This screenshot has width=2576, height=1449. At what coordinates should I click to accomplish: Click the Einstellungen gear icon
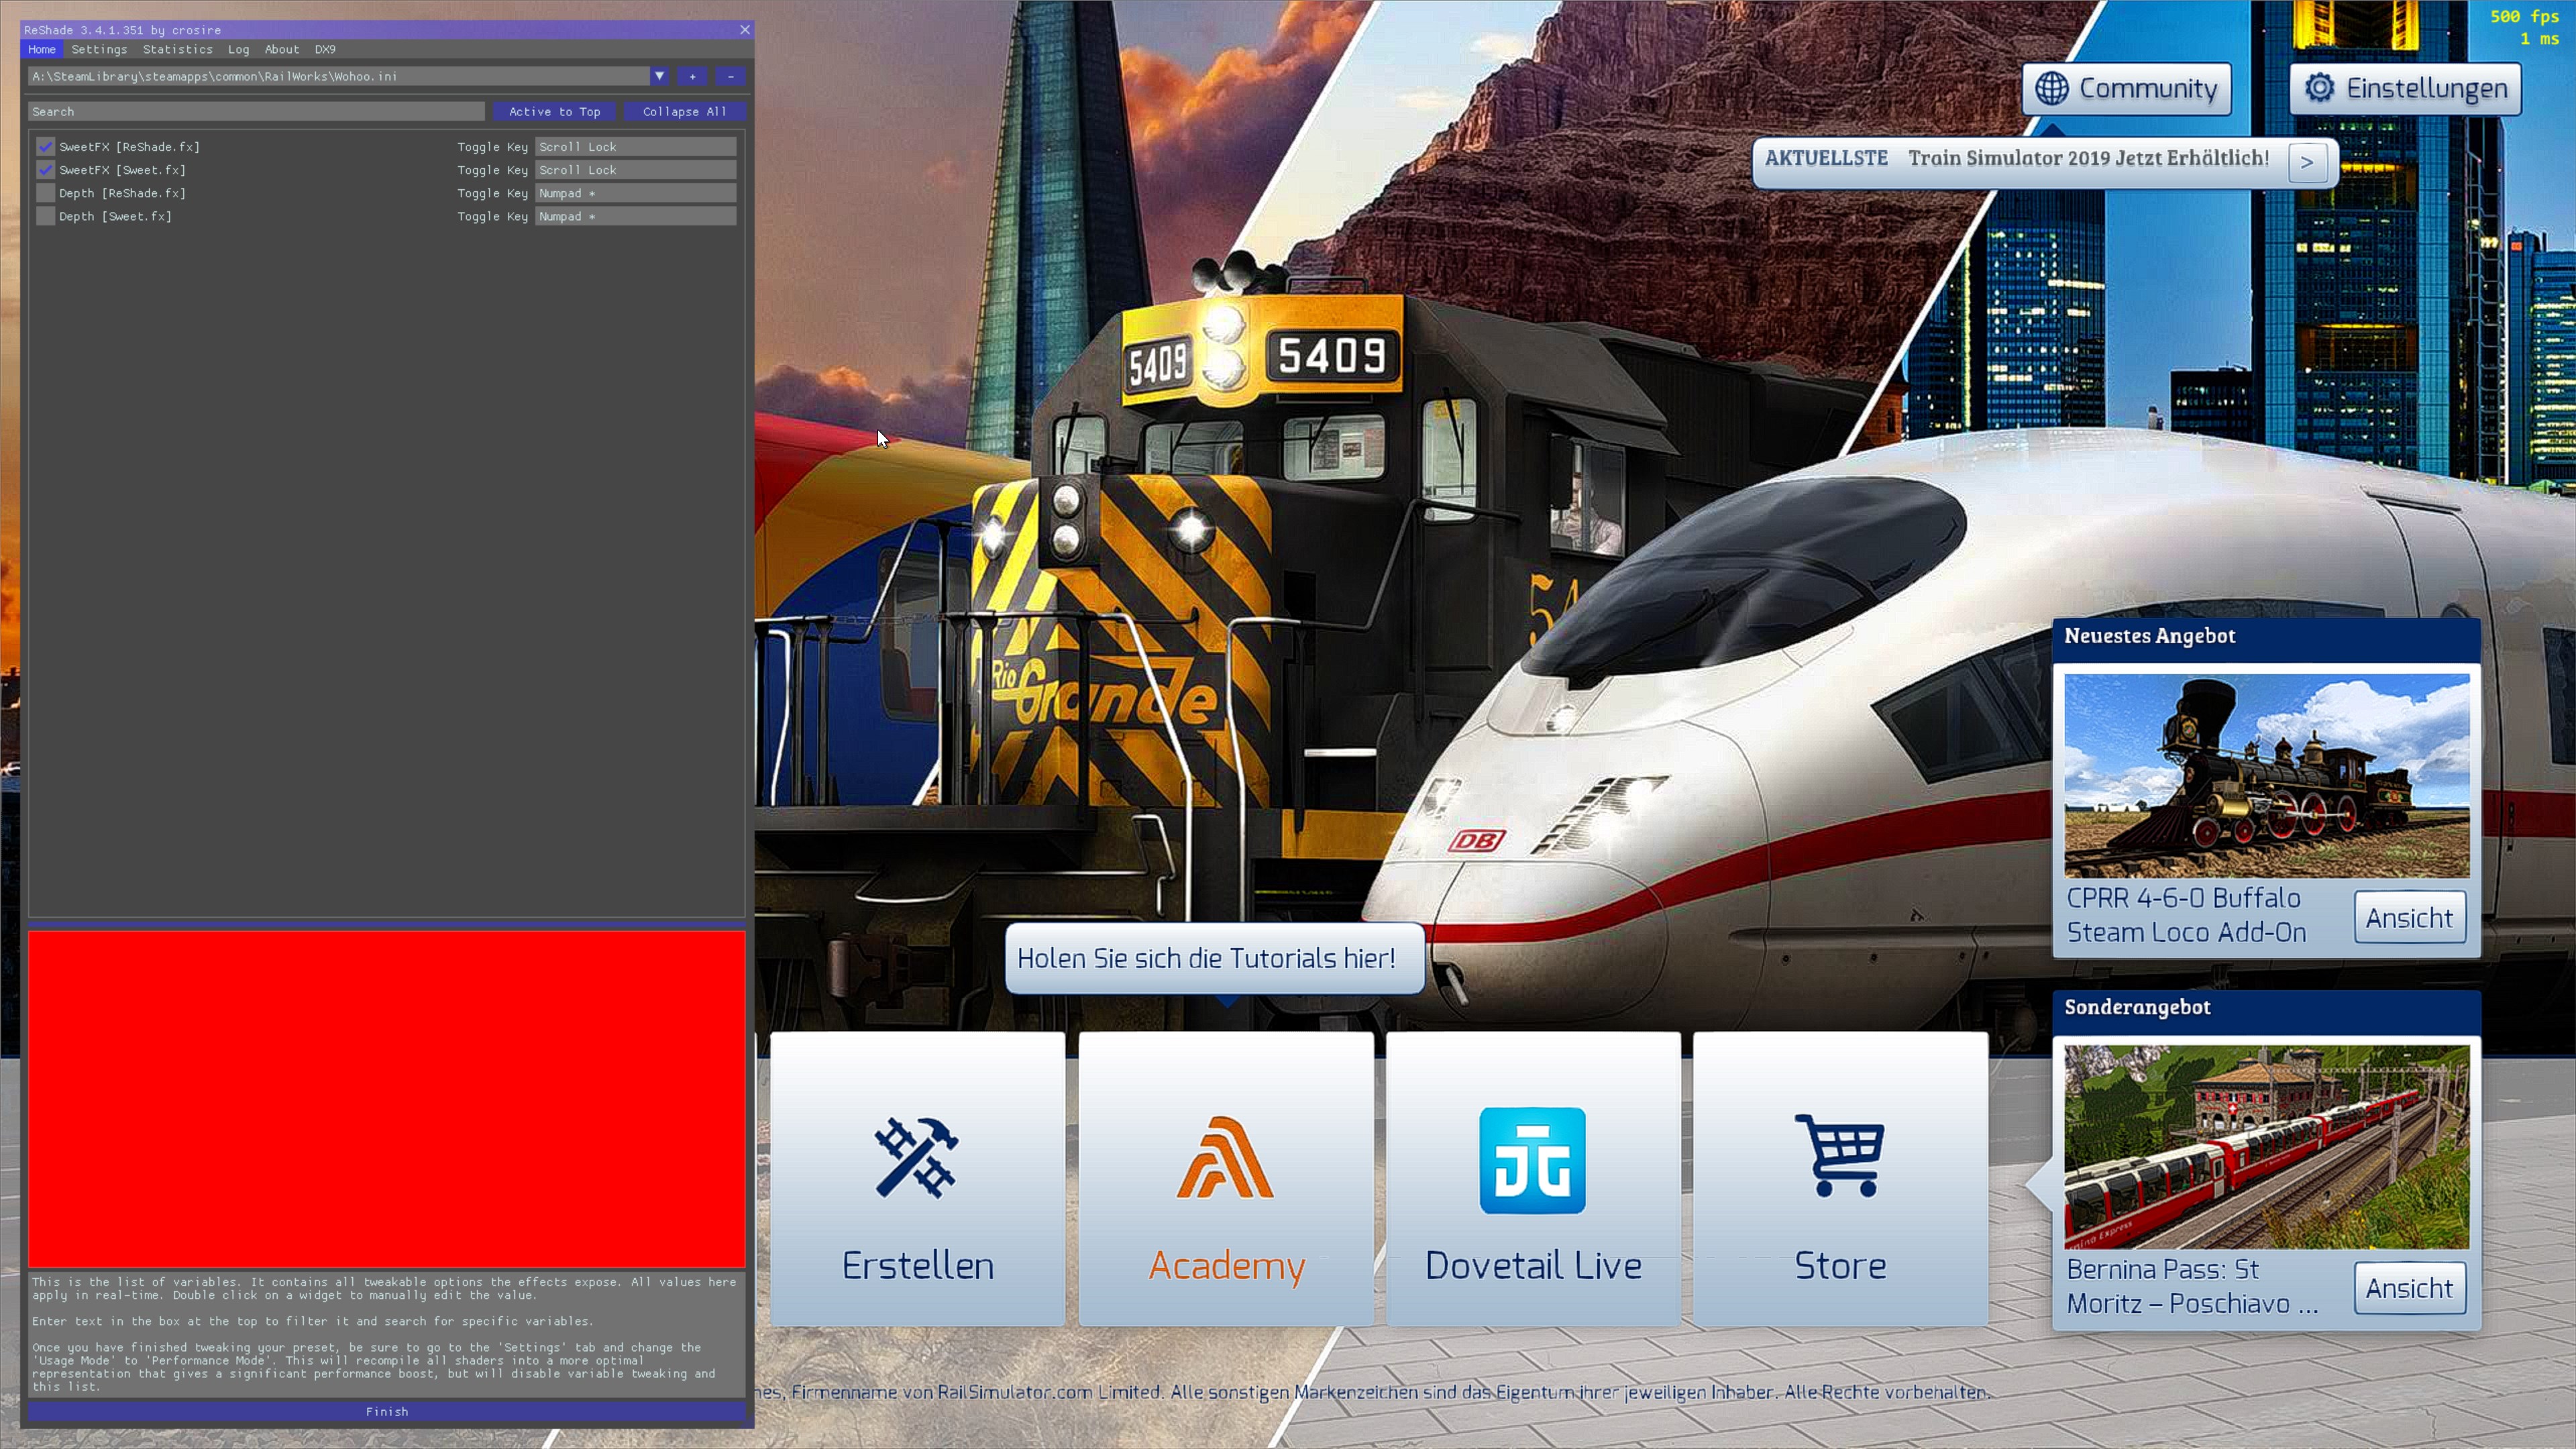coord(2319,88)
